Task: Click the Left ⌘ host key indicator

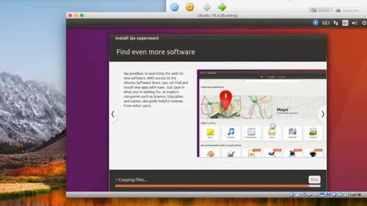Action: 356,195
